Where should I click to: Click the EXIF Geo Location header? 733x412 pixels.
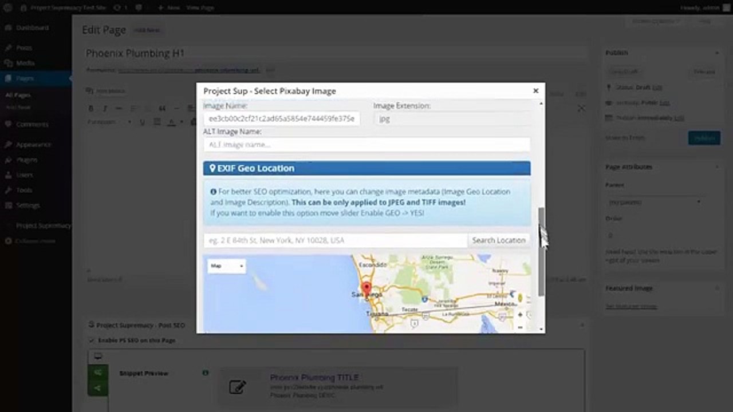point(366,168)
